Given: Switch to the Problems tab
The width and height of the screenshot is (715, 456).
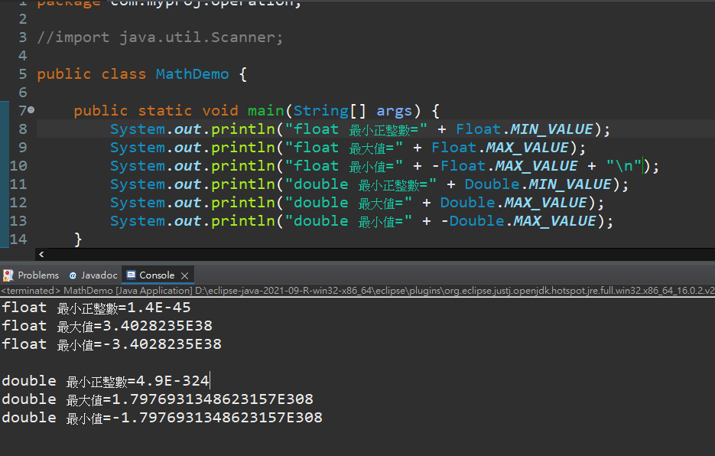Looking at the screenshot, I should click(x=38, y=275).
